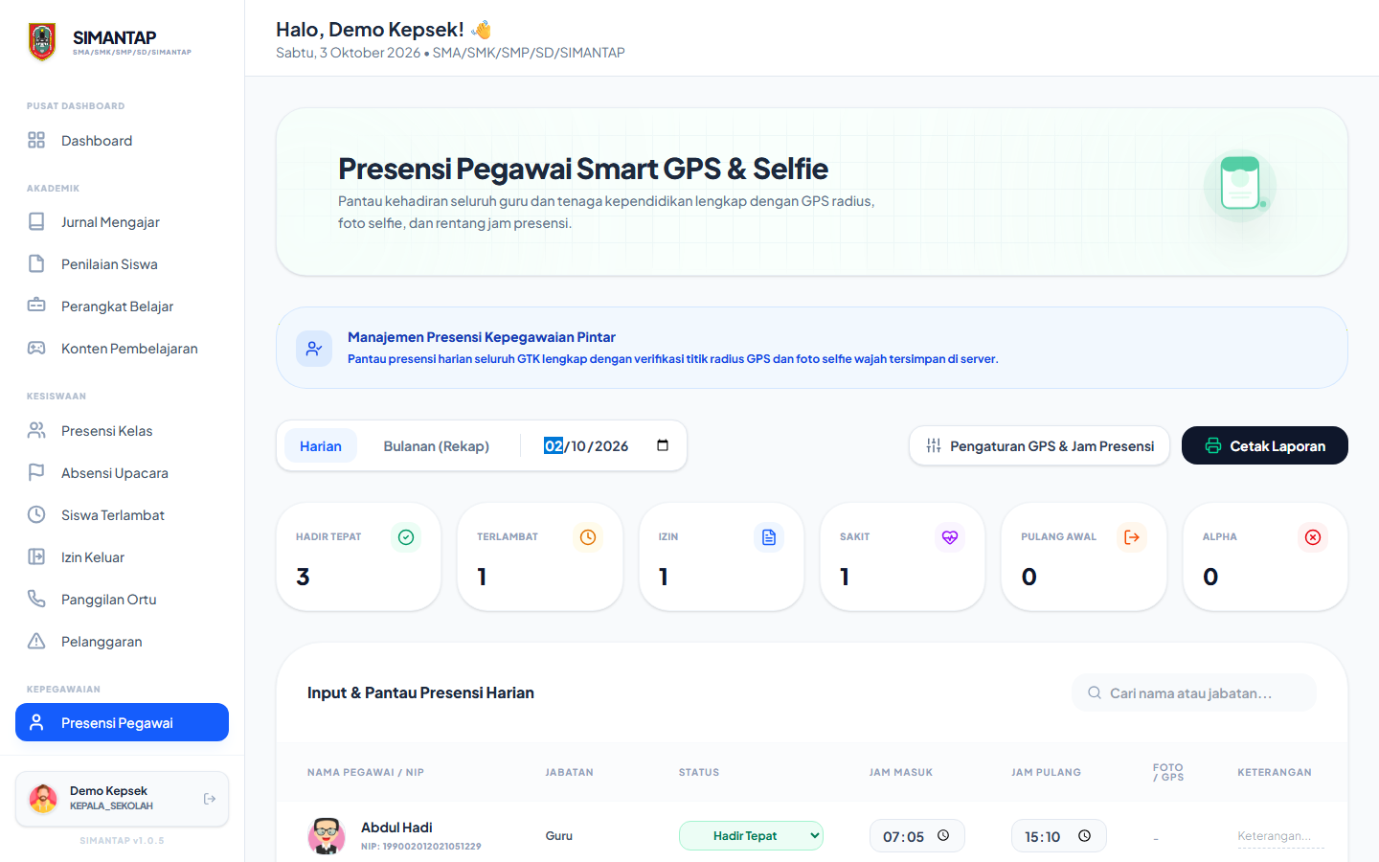Click the NAMA PEGAWAI / NIP column header

(x=366, y=772)
